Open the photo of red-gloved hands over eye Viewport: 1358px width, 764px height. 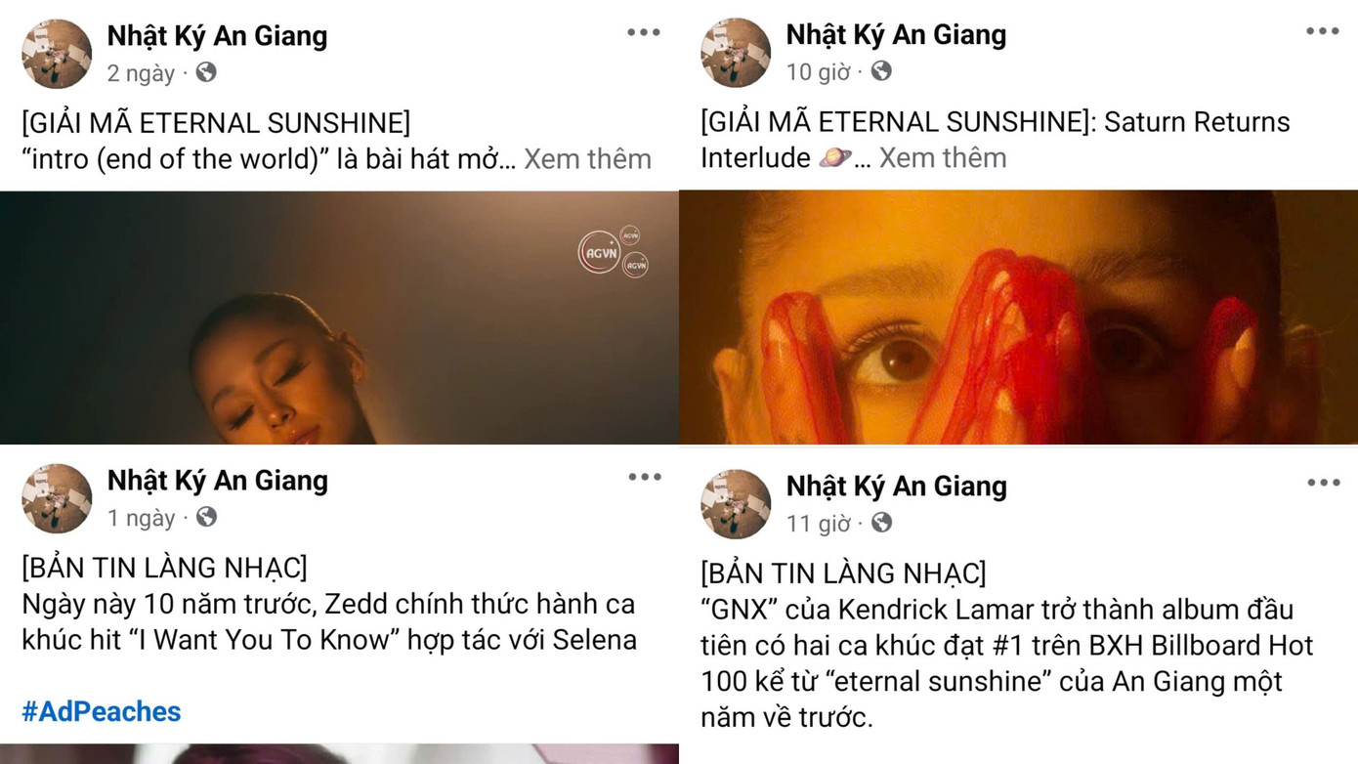pyautogui.click(x=1018, y=317)
